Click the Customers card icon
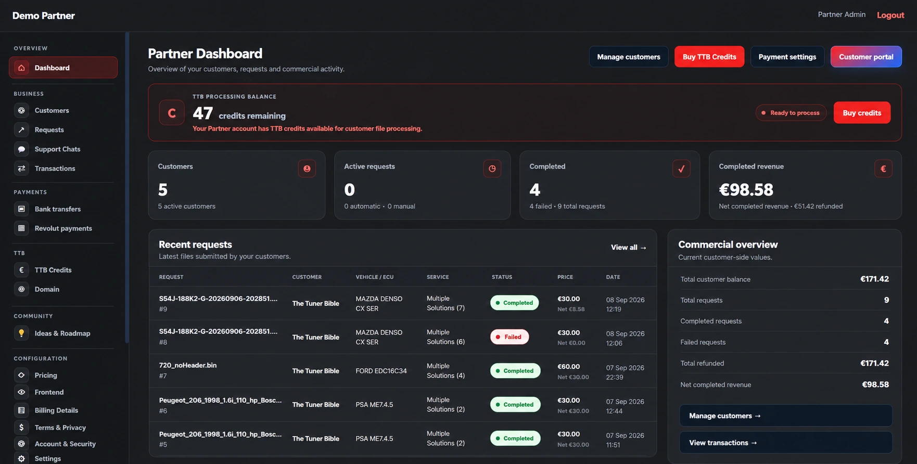The width and height of the screenshot is (917, 464). click(307, 169)
